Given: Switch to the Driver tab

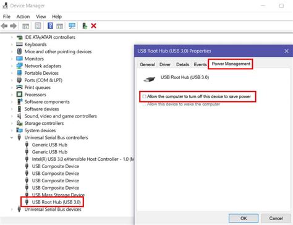Looking at the screenshot, I should click(x=165, y=64).
